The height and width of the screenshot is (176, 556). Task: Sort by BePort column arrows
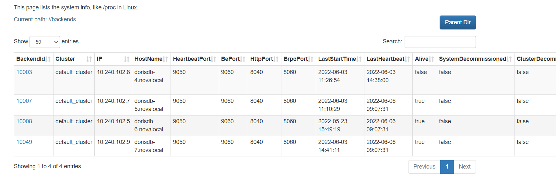[x=243, y=59]
